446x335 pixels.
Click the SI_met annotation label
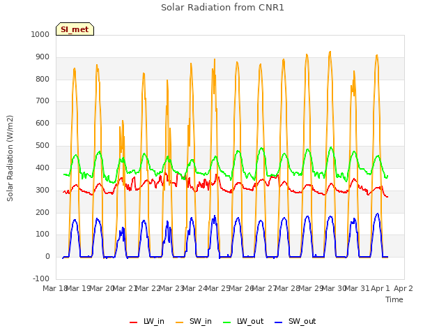[75, 29]
